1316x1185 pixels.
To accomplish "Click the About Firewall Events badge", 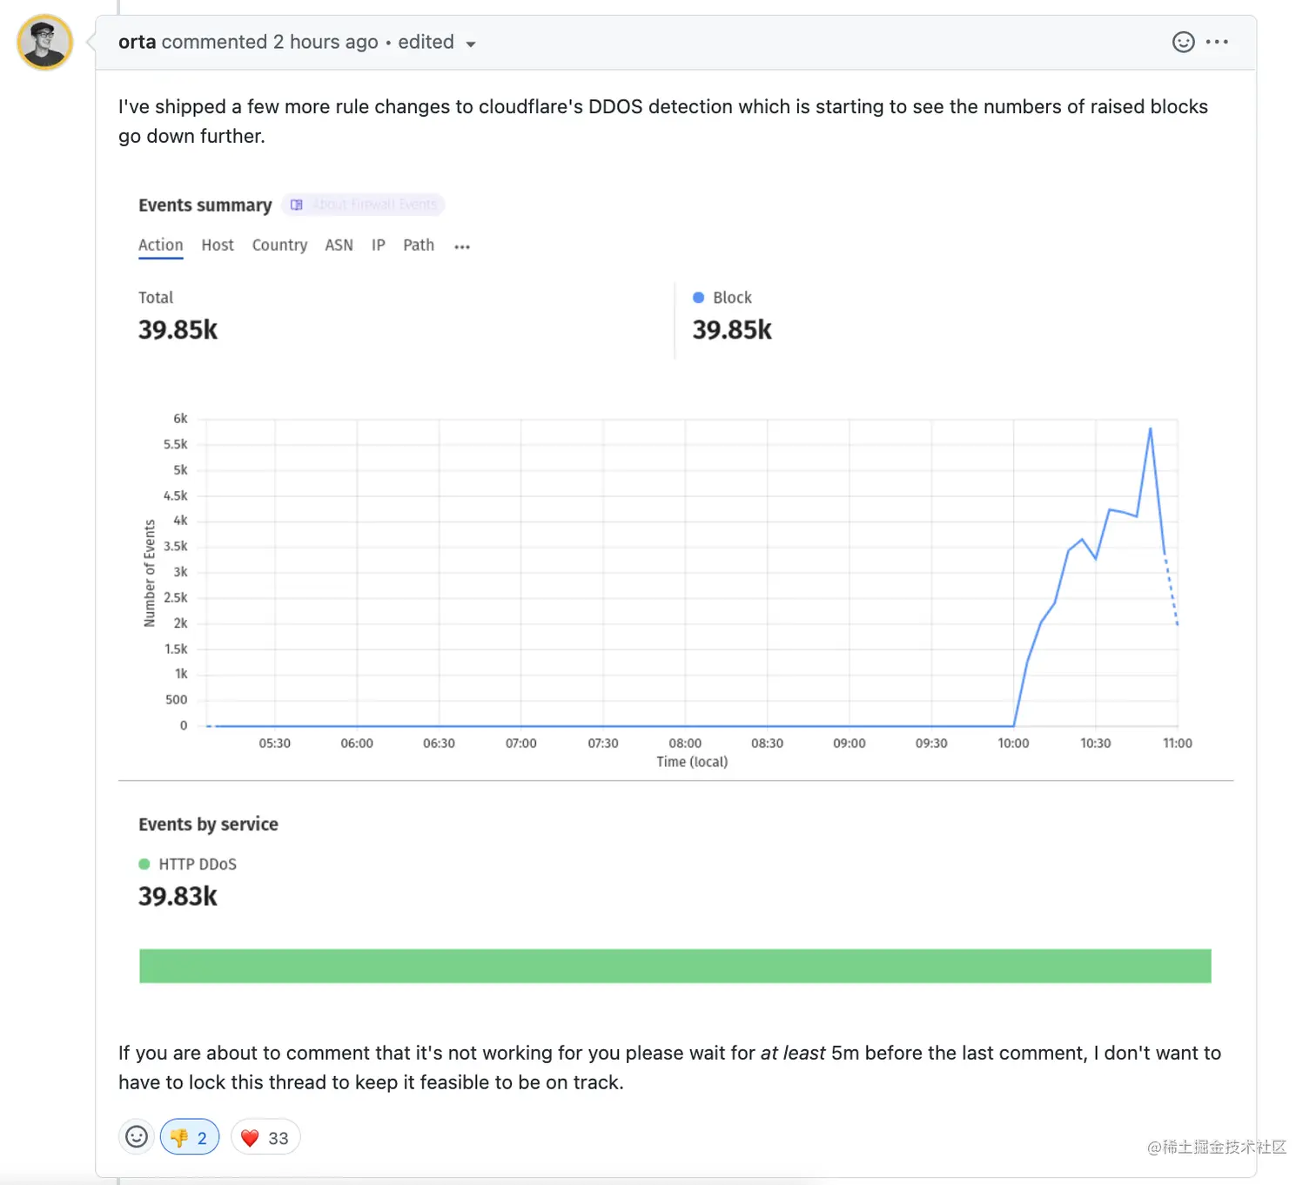I will coord(363,205).
